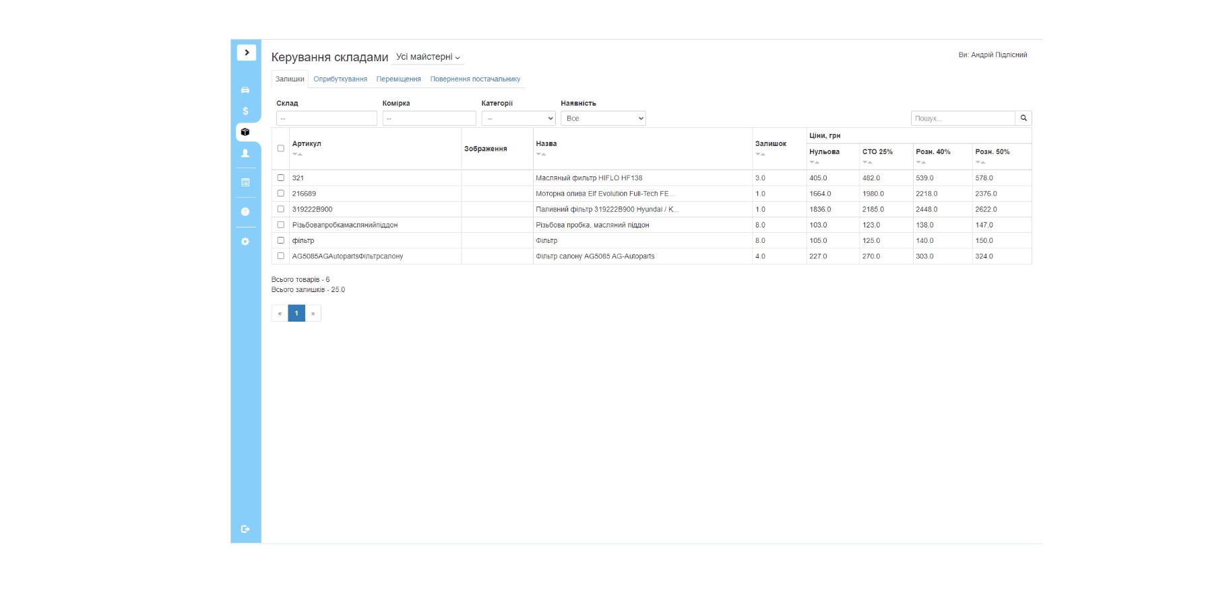Click the Пошук search input field
This screenshot has width=1231, height=611.
click(962, 118)
